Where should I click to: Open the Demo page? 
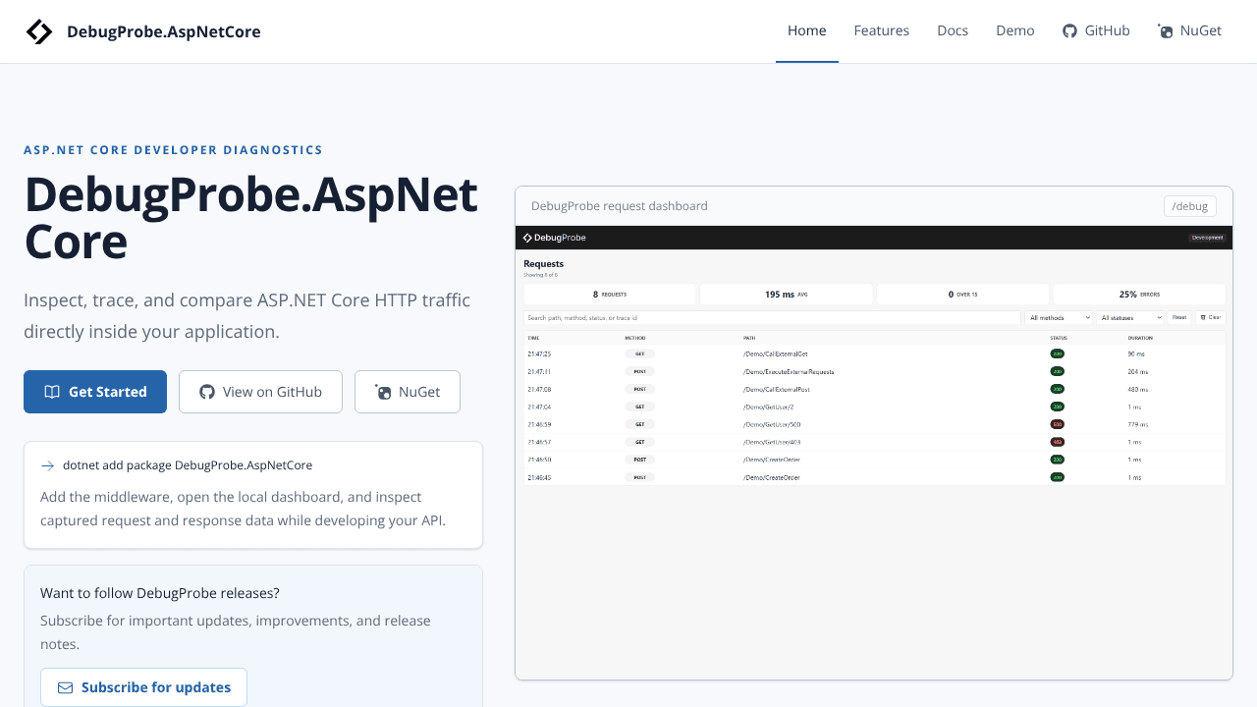[1014, 30]
